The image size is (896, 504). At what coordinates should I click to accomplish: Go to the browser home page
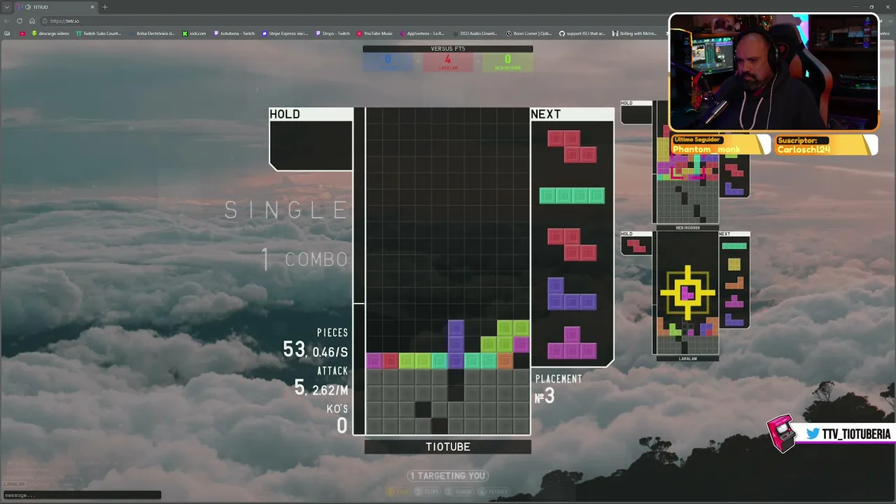(x=32, y=21)
